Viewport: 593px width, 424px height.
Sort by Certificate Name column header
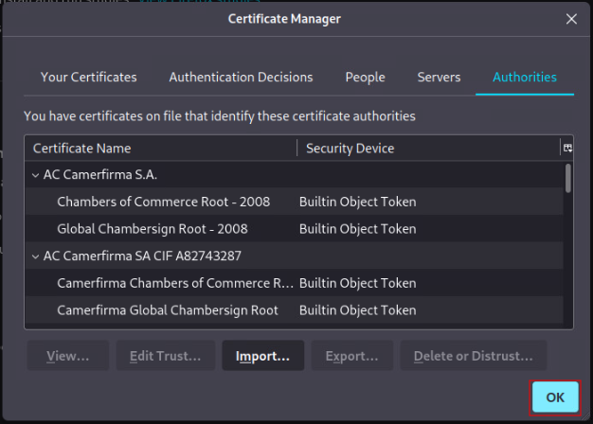(161, 149)
